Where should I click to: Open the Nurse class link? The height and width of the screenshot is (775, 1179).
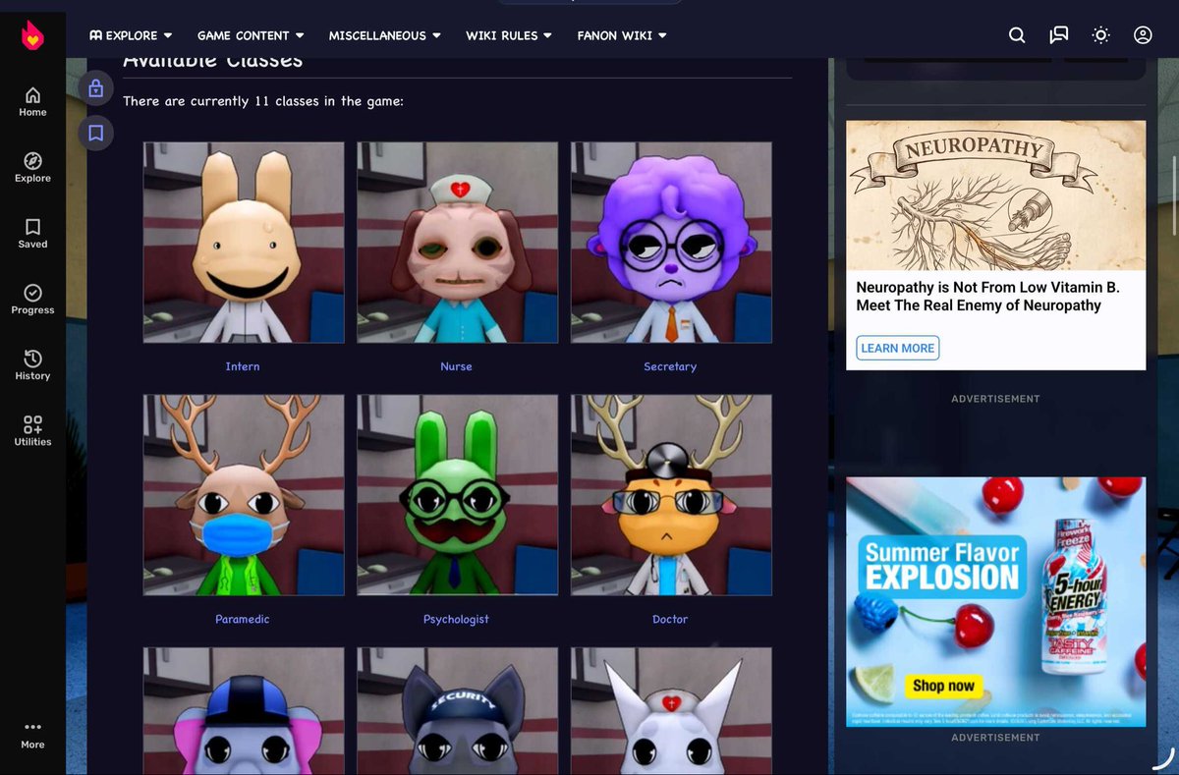pyautogui.click(x=456, y=366)
